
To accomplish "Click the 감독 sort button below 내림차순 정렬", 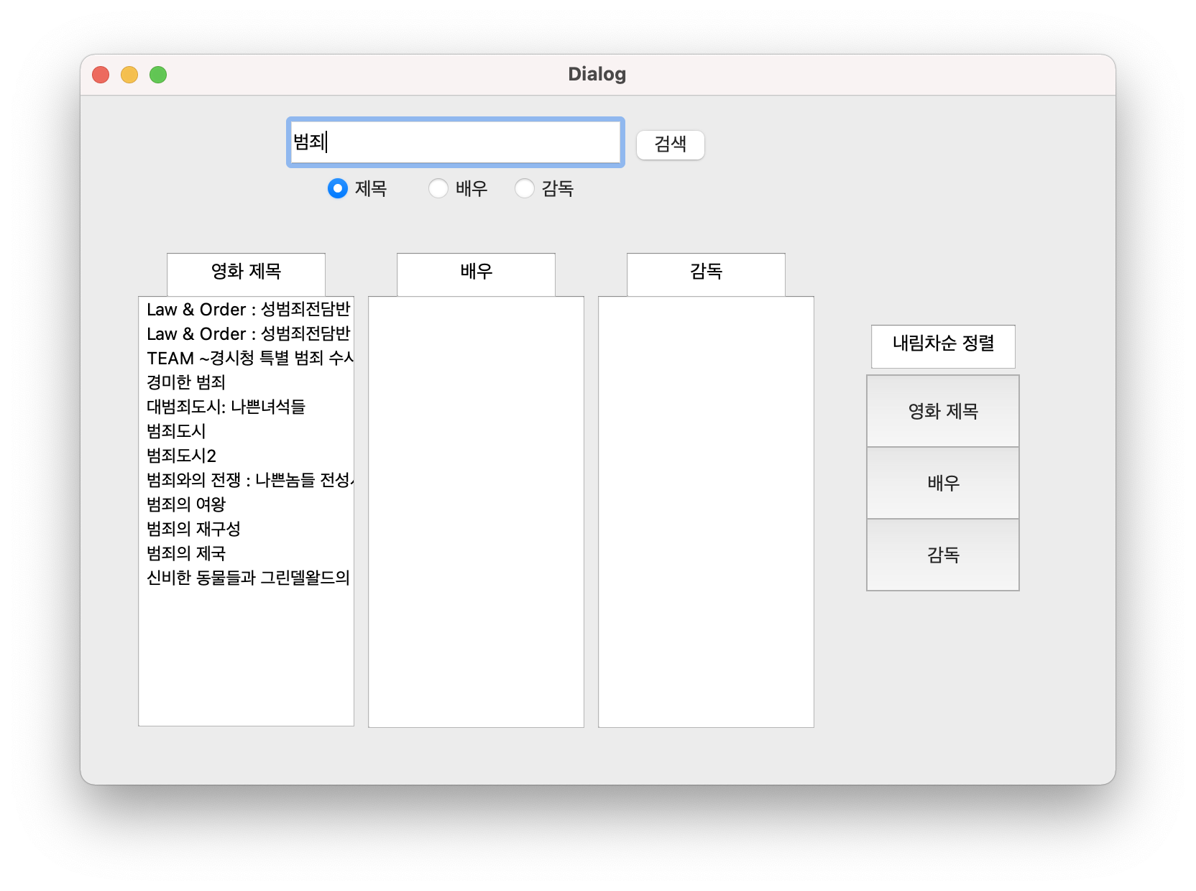I will (x=943, y=555).
